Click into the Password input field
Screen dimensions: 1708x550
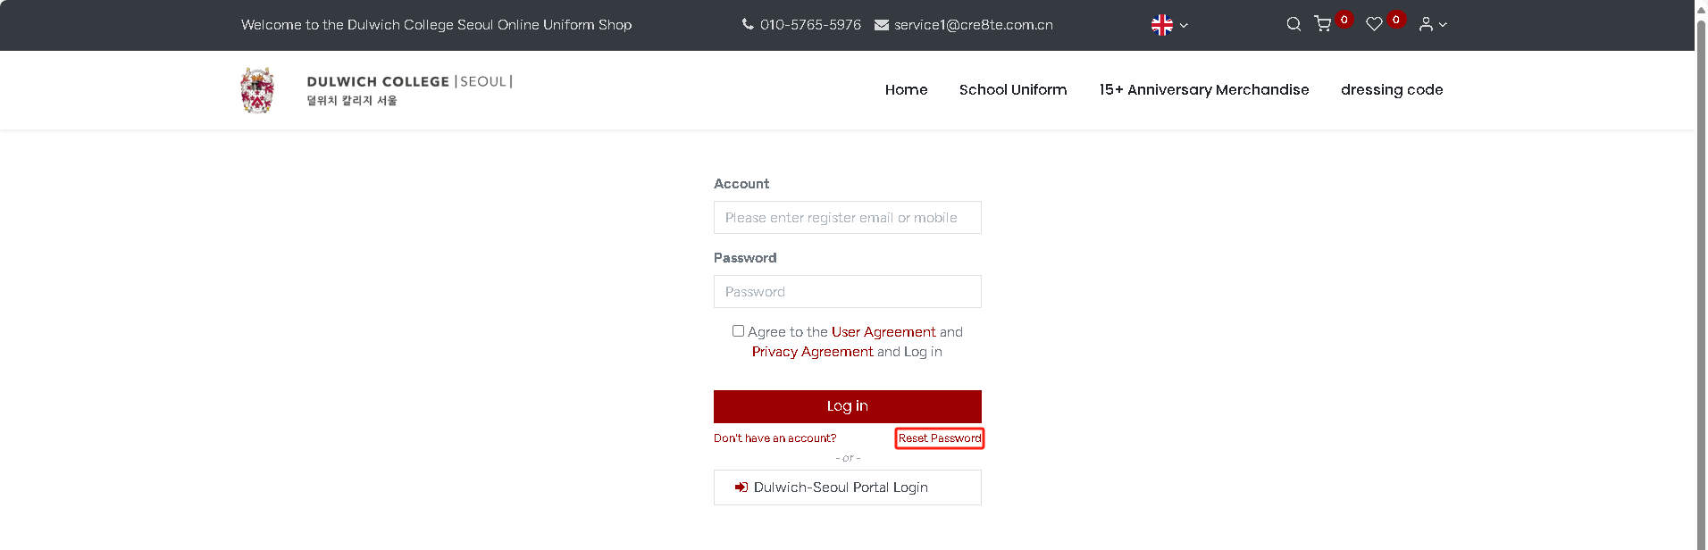pyautogui.click(x=847, y=292)
